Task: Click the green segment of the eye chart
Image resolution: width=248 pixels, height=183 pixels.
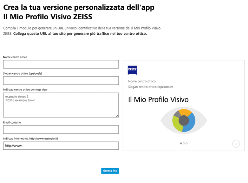Action: point(176,123)
